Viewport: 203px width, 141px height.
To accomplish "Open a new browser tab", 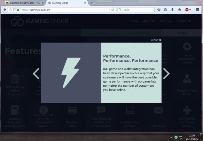I will [92, 3].
